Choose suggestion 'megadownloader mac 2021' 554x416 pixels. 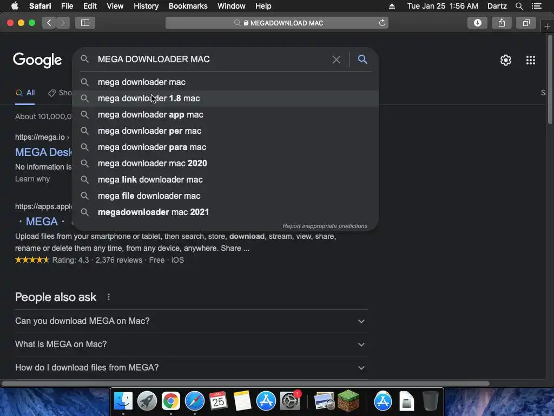(x=225, y=212)
